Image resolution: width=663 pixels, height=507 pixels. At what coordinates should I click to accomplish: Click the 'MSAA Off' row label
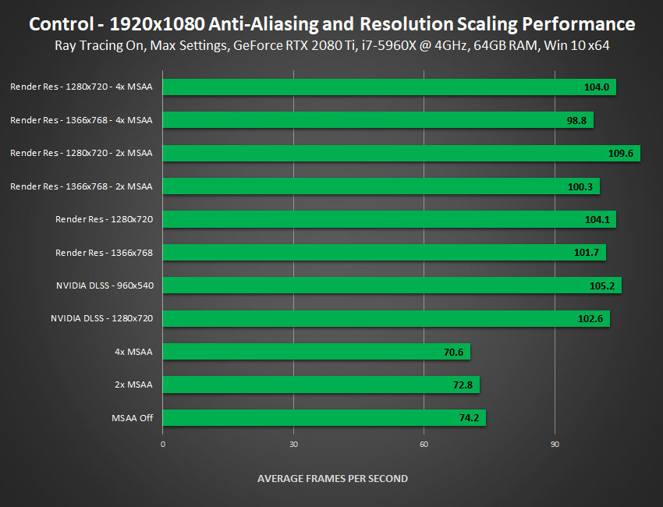[133, 418]
